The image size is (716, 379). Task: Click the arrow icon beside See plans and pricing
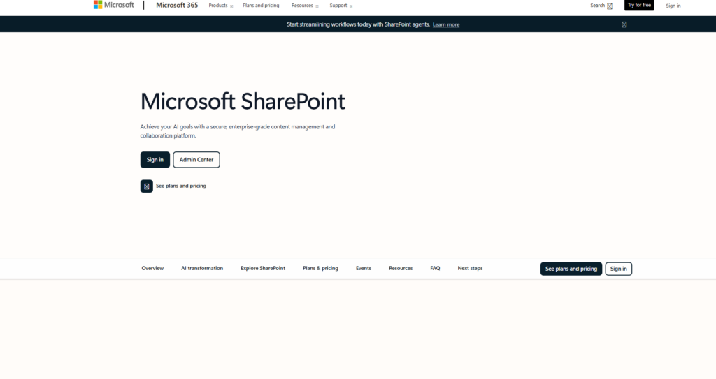point(146,186)
